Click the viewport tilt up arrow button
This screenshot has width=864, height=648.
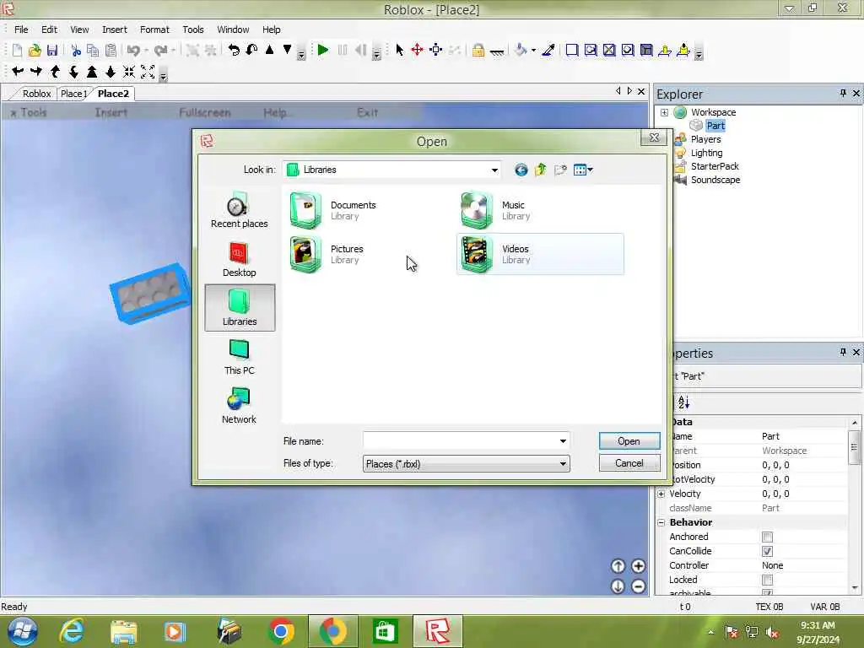(x=618, y=566)
